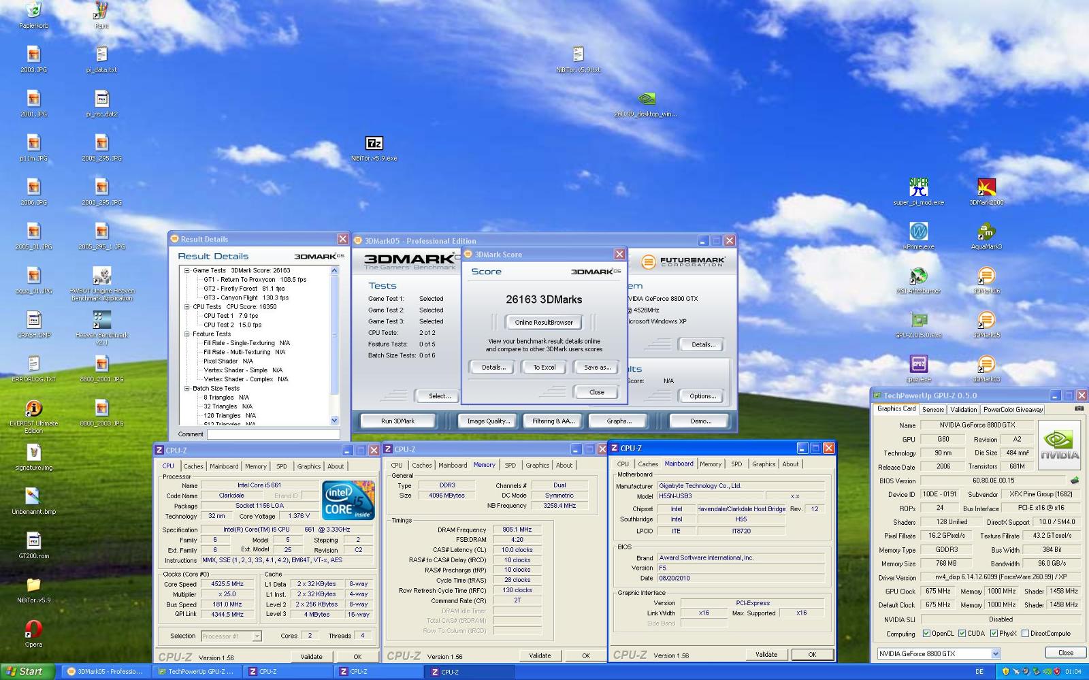Open the NiBiTor.v5.9 folder icon

(33, 589)
